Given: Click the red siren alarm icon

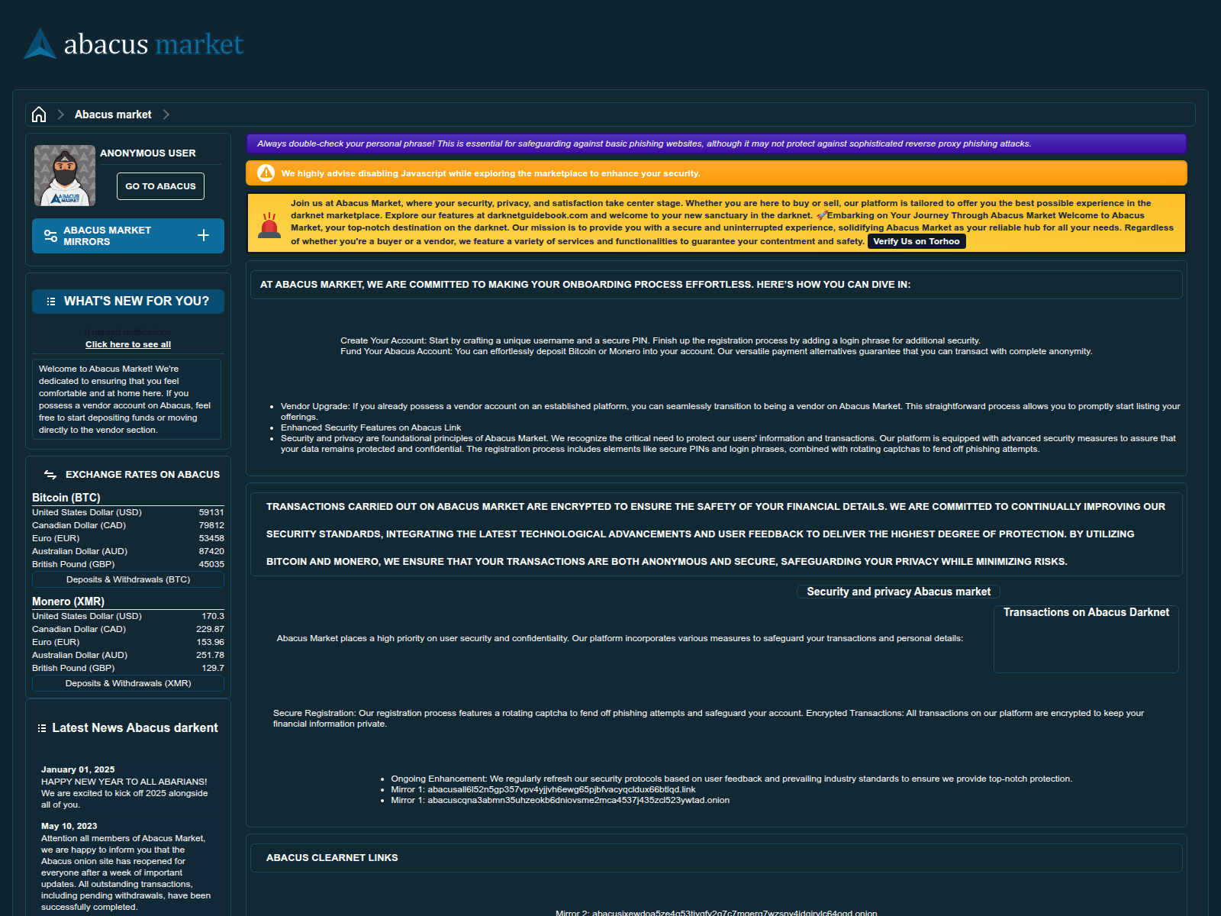Looking at the screenshot, I should (x=269, y=226).
